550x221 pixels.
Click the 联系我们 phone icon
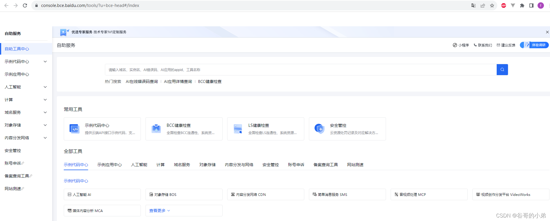coord(475,45)
